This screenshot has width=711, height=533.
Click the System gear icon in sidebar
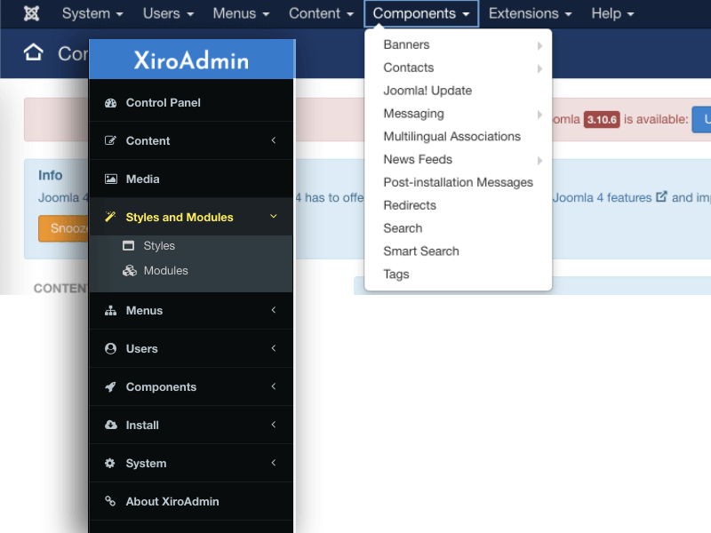coord(109,463)
